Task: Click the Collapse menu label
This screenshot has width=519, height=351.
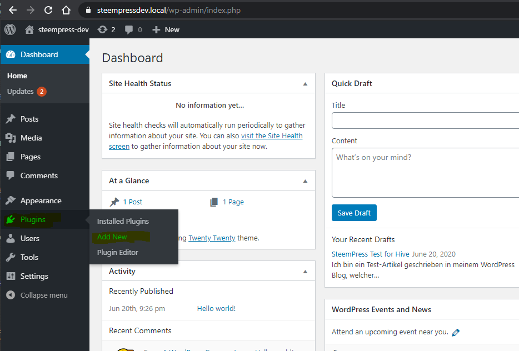Action: [44, 295]
